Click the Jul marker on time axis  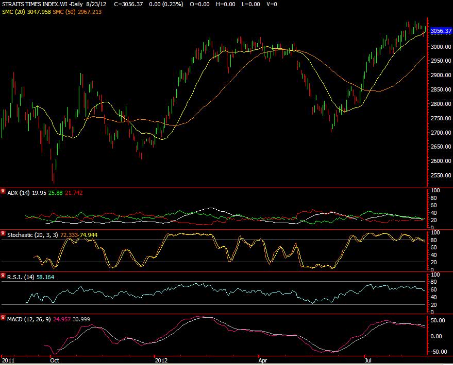pos(368,360)
